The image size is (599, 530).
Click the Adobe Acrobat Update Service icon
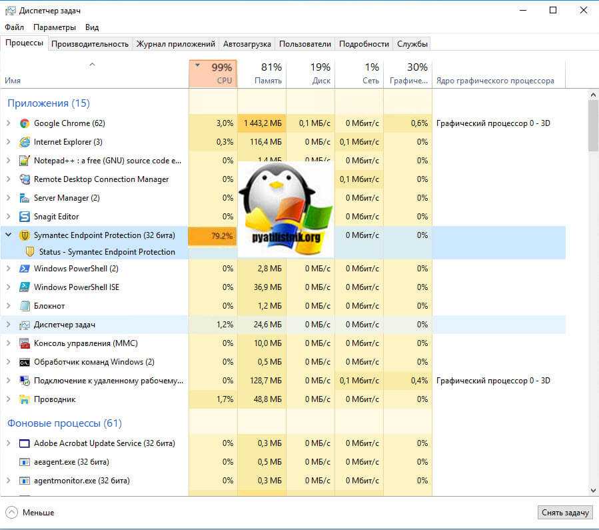25,443
